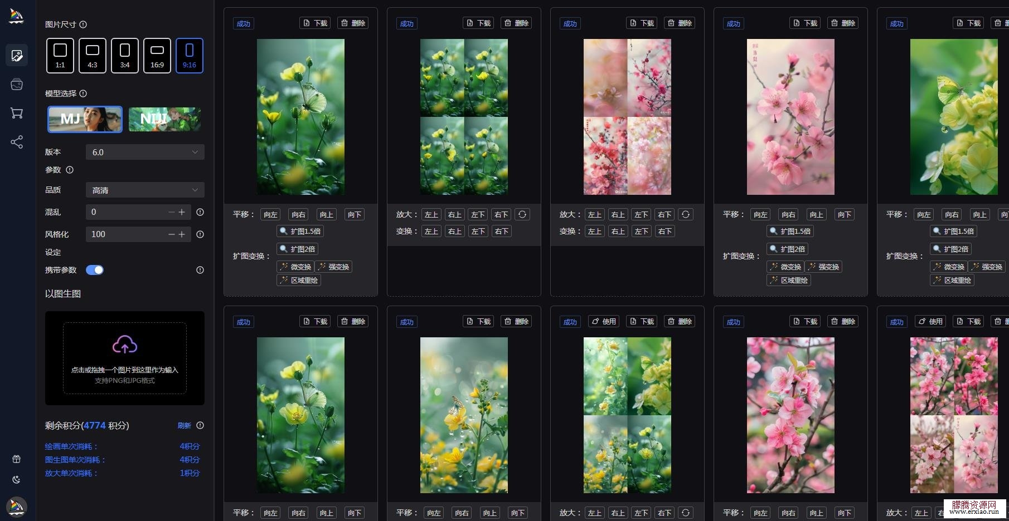Open the 品质 高清 dropdown
1009x521 pixels.
tap(145, 190)
